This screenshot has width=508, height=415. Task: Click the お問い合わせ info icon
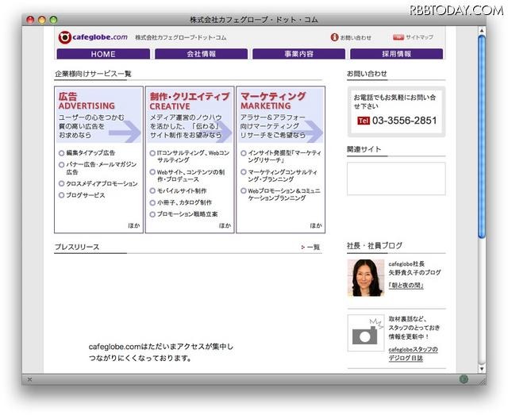334,37
